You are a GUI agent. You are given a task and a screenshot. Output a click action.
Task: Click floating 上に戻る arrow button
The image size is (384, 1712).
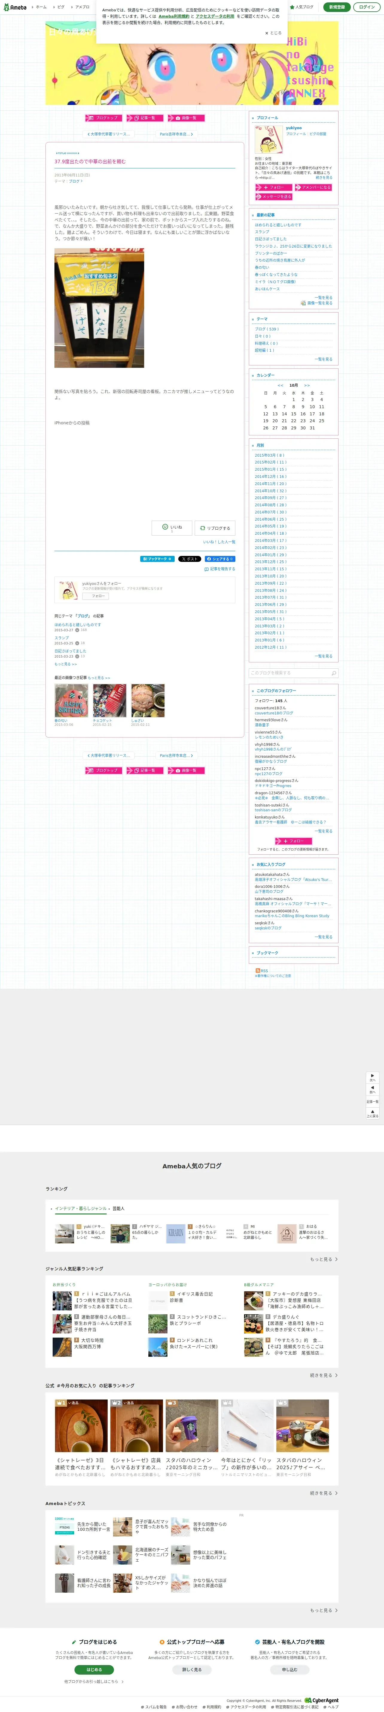[x=373, y=1113]
